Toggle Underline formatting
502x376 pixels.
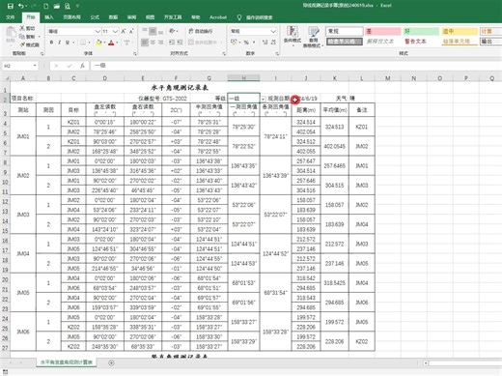click(x=68, y=43)
